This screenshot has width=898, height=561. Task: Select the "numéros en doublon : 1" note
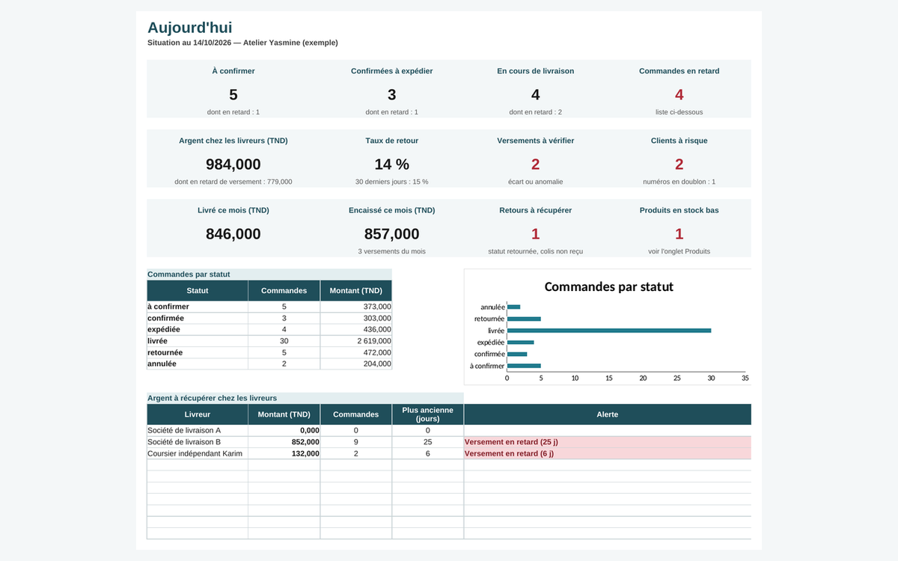[679, 182]
